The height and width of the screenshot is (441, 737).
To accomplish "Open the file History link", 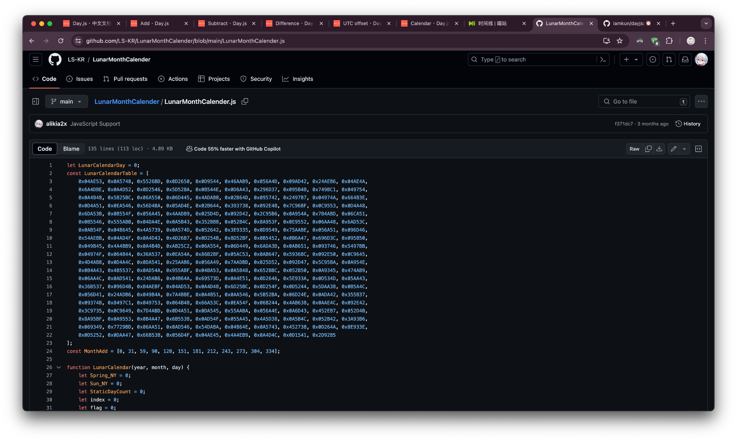I will (688, 124).
